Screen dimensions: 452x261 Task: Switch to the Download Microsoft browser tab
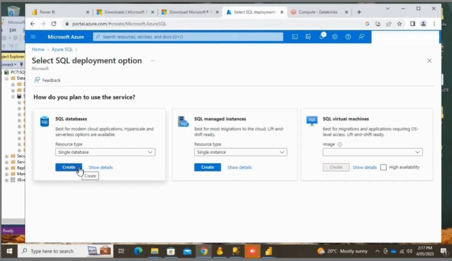[x=191, y=12]
